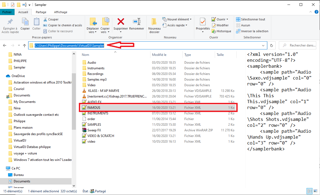Click the refresh button beside address bar
This screenshot has height=195, width=320.
click(x=272, y=46)
